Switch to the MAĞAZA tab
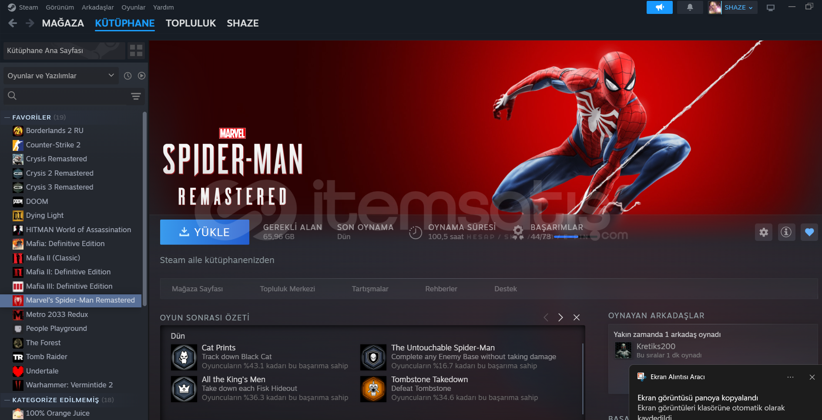The width and height of the screenshot is (822, 420). [x=63, y=23]
